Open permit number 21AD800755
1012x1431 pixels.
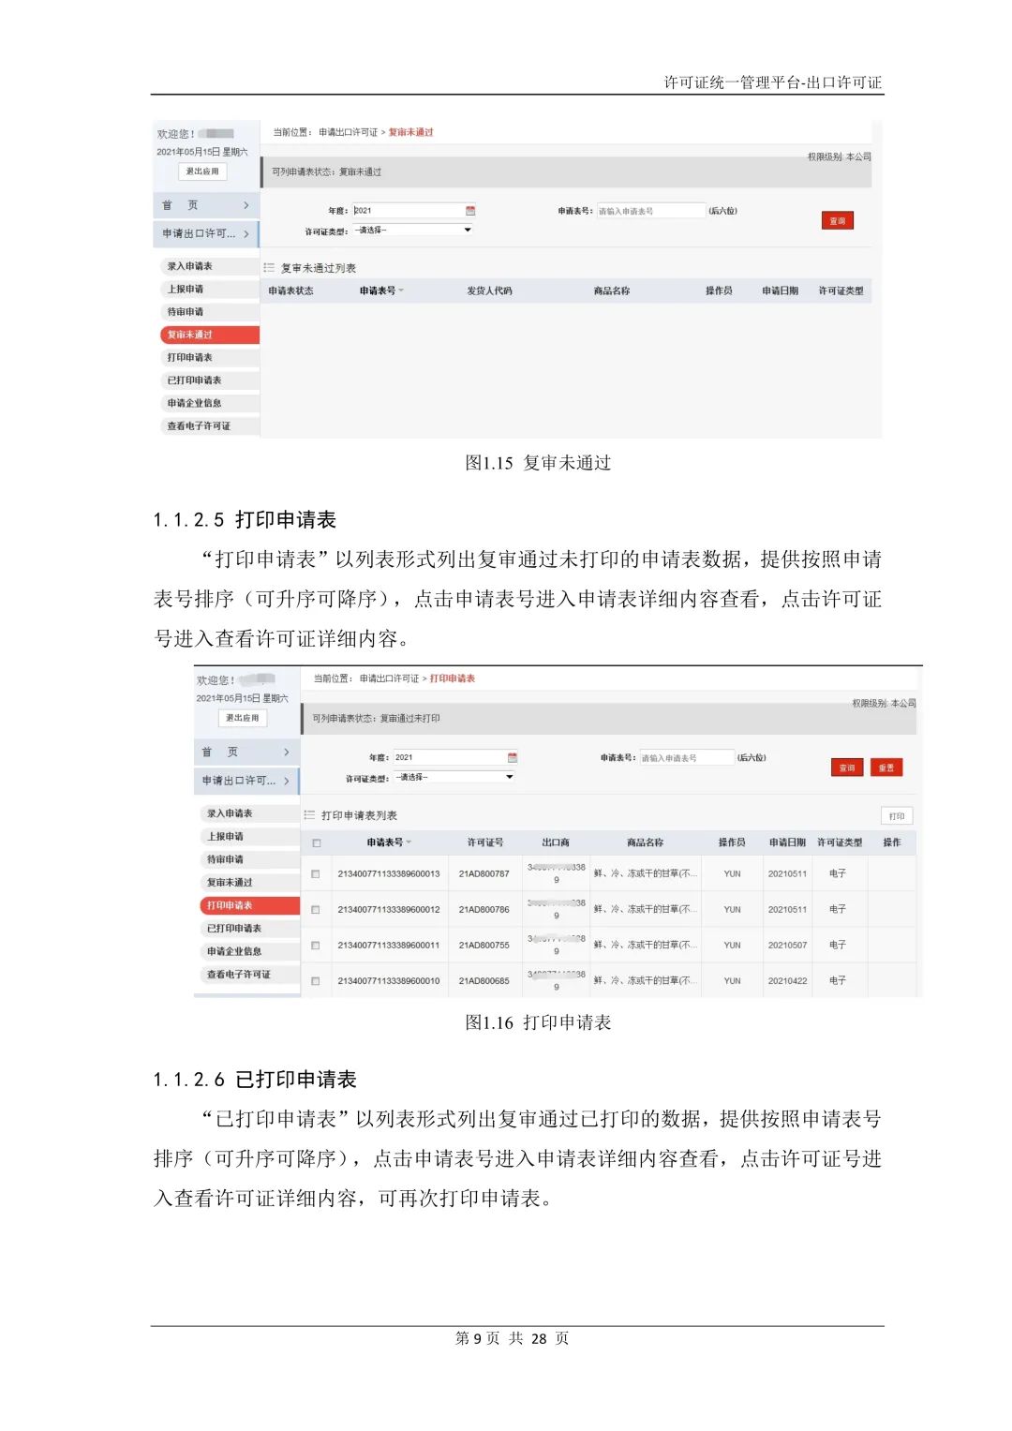(x=484, y=946)
